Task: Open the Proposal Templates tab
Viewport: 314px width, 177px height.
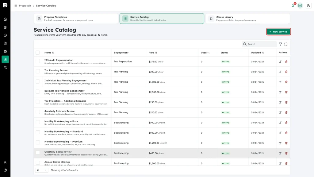Action: tap(76, 18)
